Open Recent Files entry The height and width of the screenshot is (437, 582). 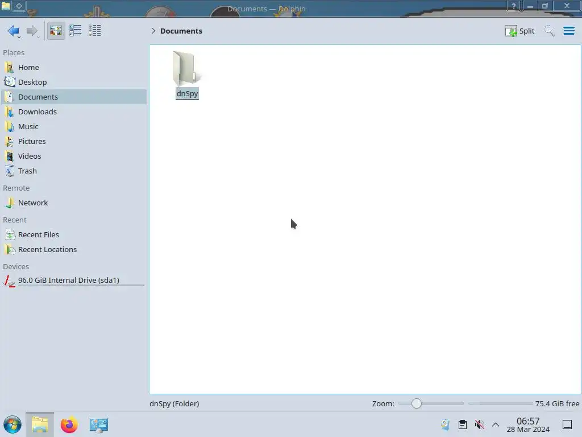(74, 235)
